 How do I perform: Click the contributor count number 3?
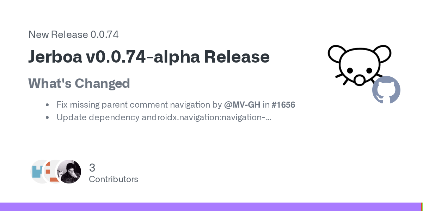92,168
